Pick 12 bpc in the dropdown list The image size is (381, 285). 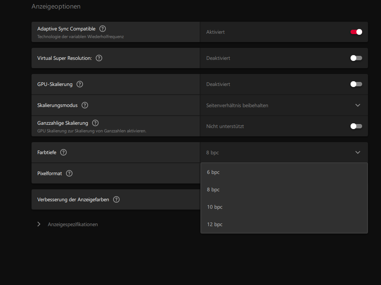coord(215,224)
